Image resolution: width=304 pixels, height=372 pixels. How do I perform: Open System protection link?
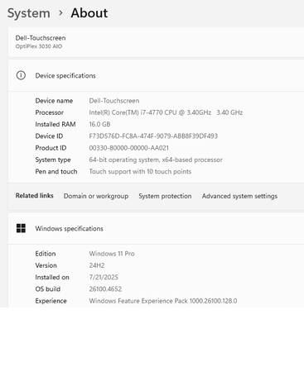click(165, 196)
